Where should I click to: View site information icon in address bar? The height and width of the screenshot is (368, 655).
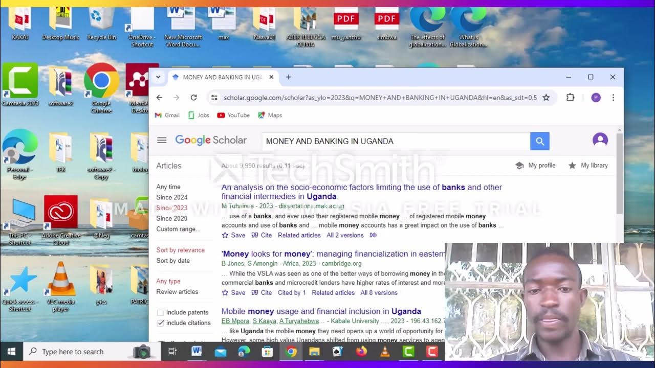(x=214, y=98)
